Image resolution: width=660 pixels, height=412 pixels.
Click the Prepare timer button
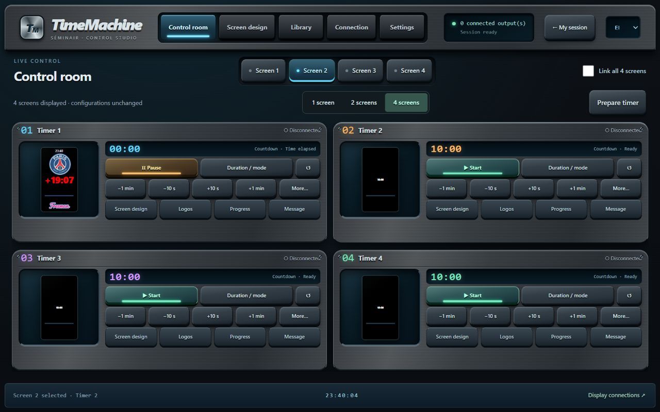pos(618,102)
